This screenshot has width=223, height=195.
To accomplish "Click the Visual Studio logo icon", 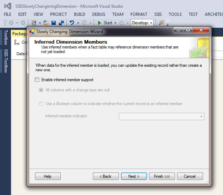I will tap(7, 6).
